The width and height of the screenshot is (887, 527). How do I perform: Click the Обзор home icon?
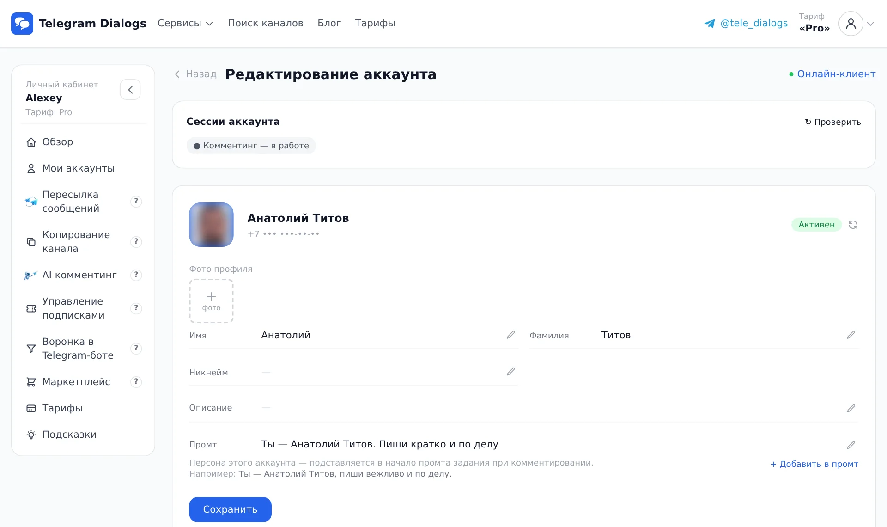coord(31,142)
